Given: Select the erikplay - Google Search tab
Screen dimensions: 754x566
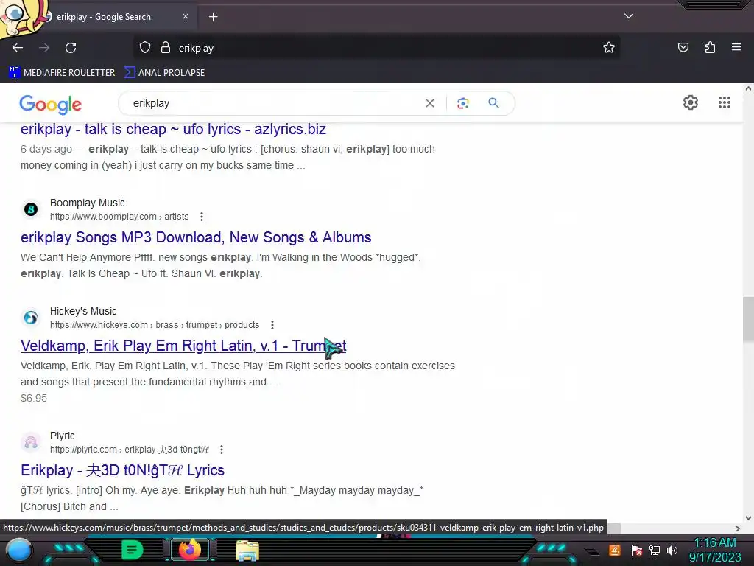Looking at the screenshot, I should (x=103, y=17).
